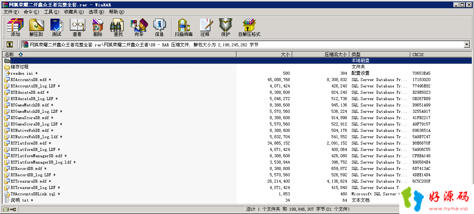
Task: Click packed size 2,091,152 cell
Action: pos(337,143)
